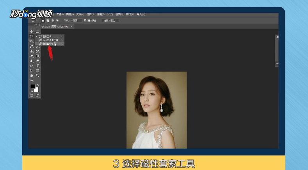Close the toolbox panel with its X
The height and width of the screenshot is (170, 308).
(39, 25)
